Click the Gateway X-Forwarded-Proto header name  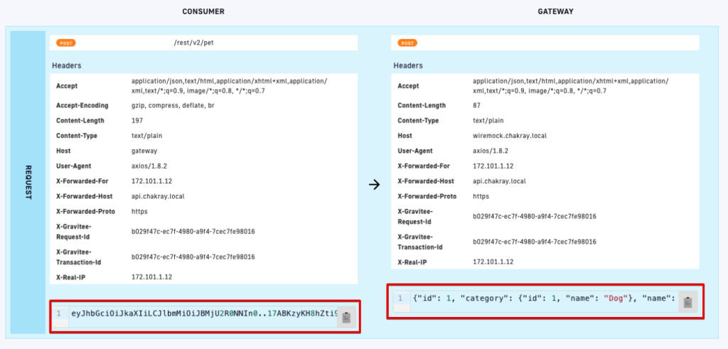tap(427, 196)
